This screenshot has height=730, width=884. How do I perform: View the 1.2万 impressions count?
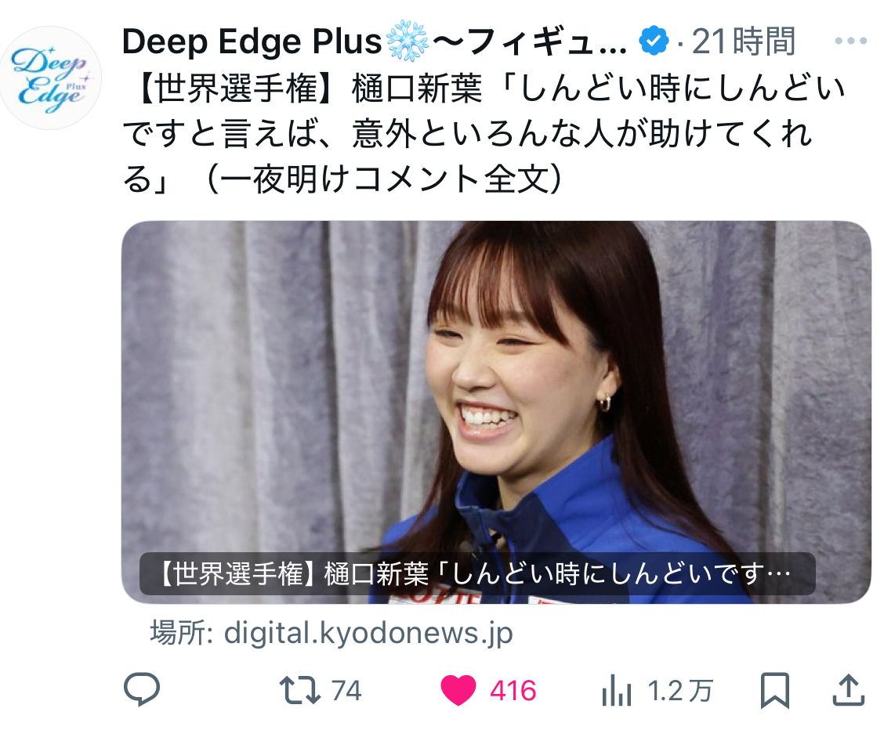(x=680, y=691)
